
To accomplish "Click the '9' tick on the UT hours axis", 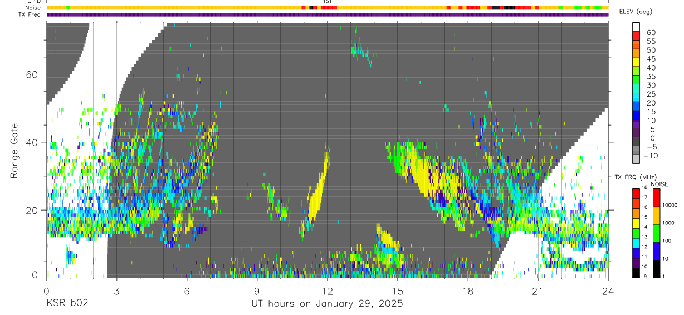I will click(x=257, y=291).
